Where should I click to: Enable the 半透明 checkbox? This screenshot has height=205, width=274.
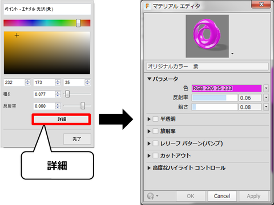point(155,119)
